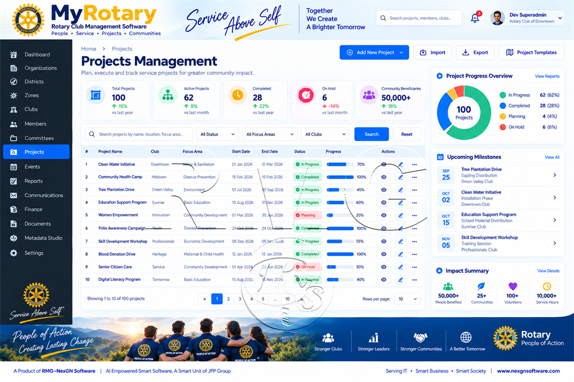Edit the Blood Donation Drive project
Viewport: 574px width, 382px height.
point(400,254)
